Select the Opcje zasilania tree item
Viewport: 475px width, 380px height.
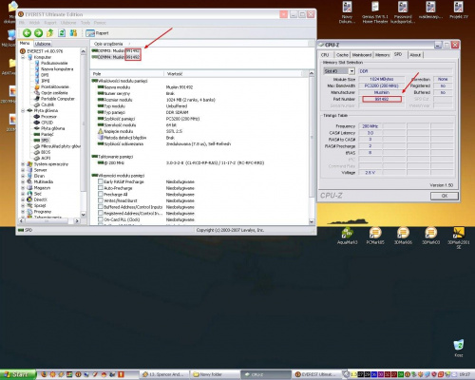pos(54,93)
